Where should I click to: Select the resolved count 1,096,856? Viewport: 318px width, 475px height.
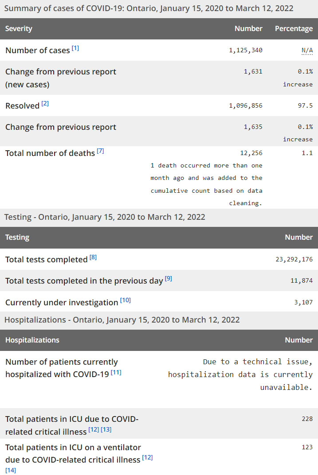pos(246,105)
